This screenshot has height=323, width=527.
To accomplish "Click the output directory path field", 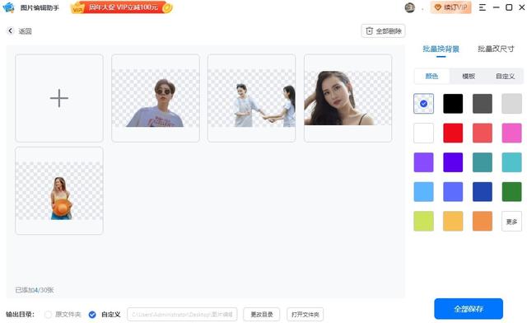I will tap(182, 314).
